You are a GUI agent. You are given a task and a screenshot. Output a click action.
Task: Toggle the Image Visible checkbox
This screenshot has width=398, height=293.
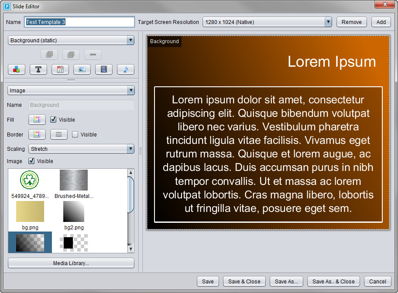[31, 161]
